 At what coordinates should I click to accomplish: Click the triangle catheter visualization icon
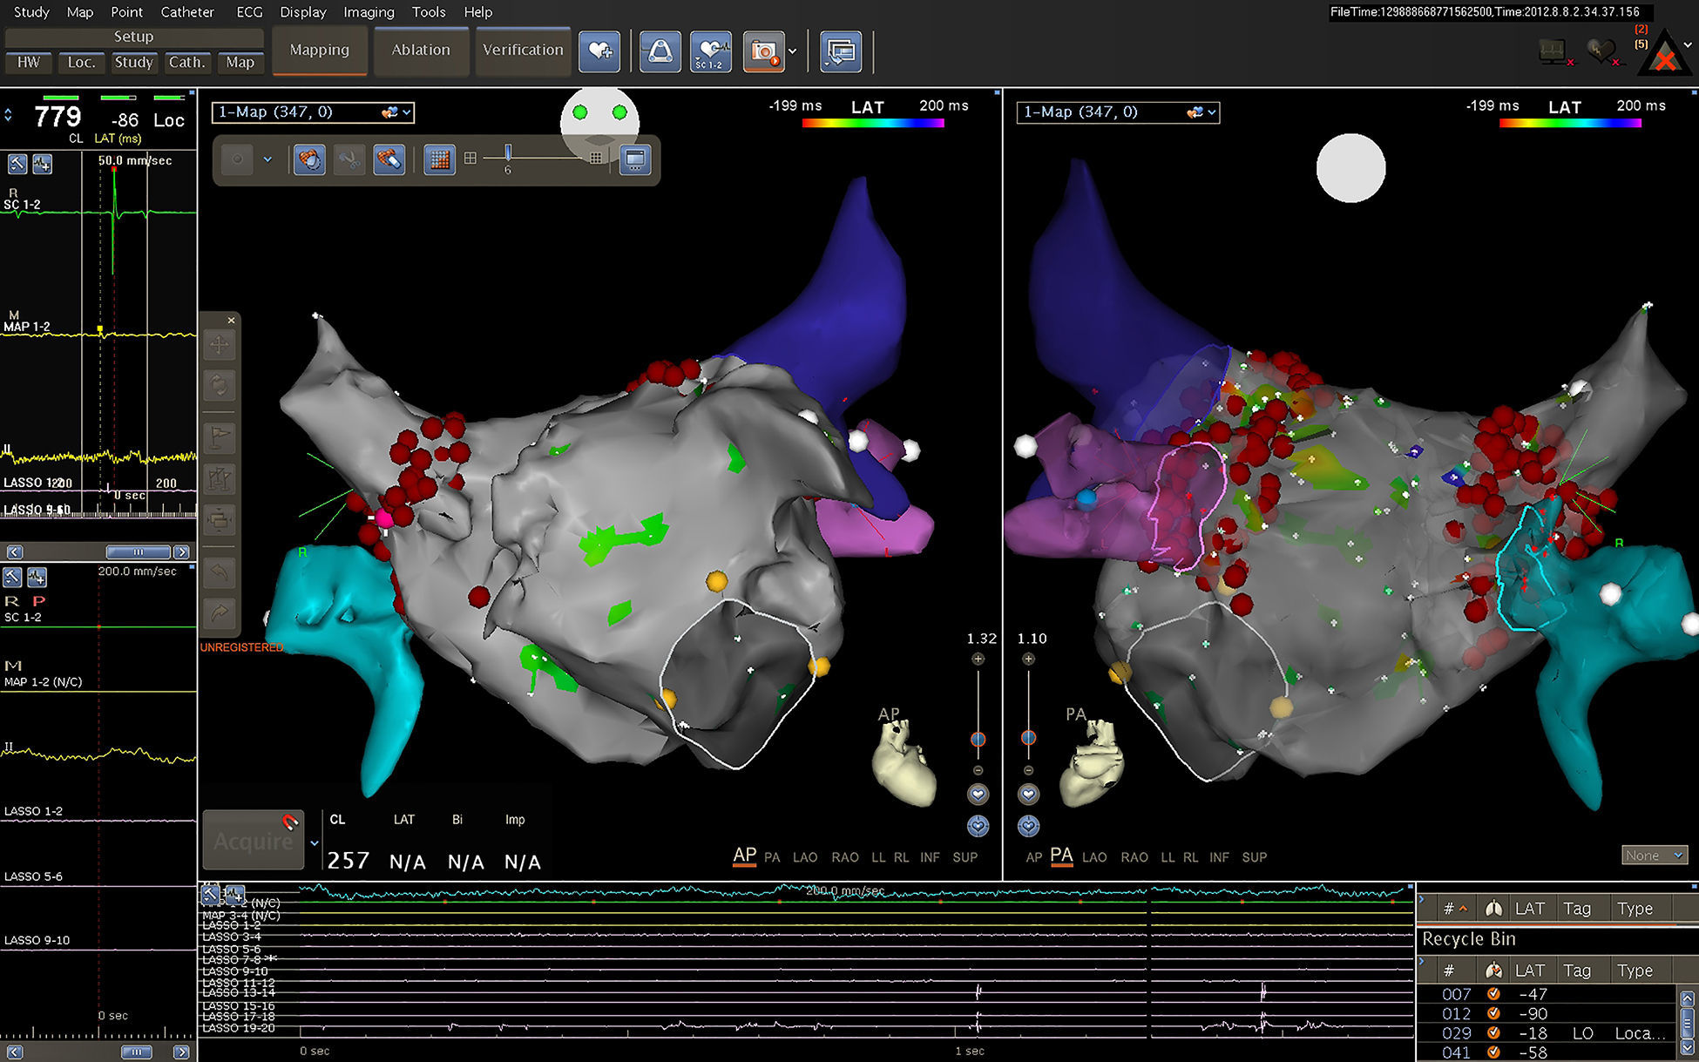[660, 51]
